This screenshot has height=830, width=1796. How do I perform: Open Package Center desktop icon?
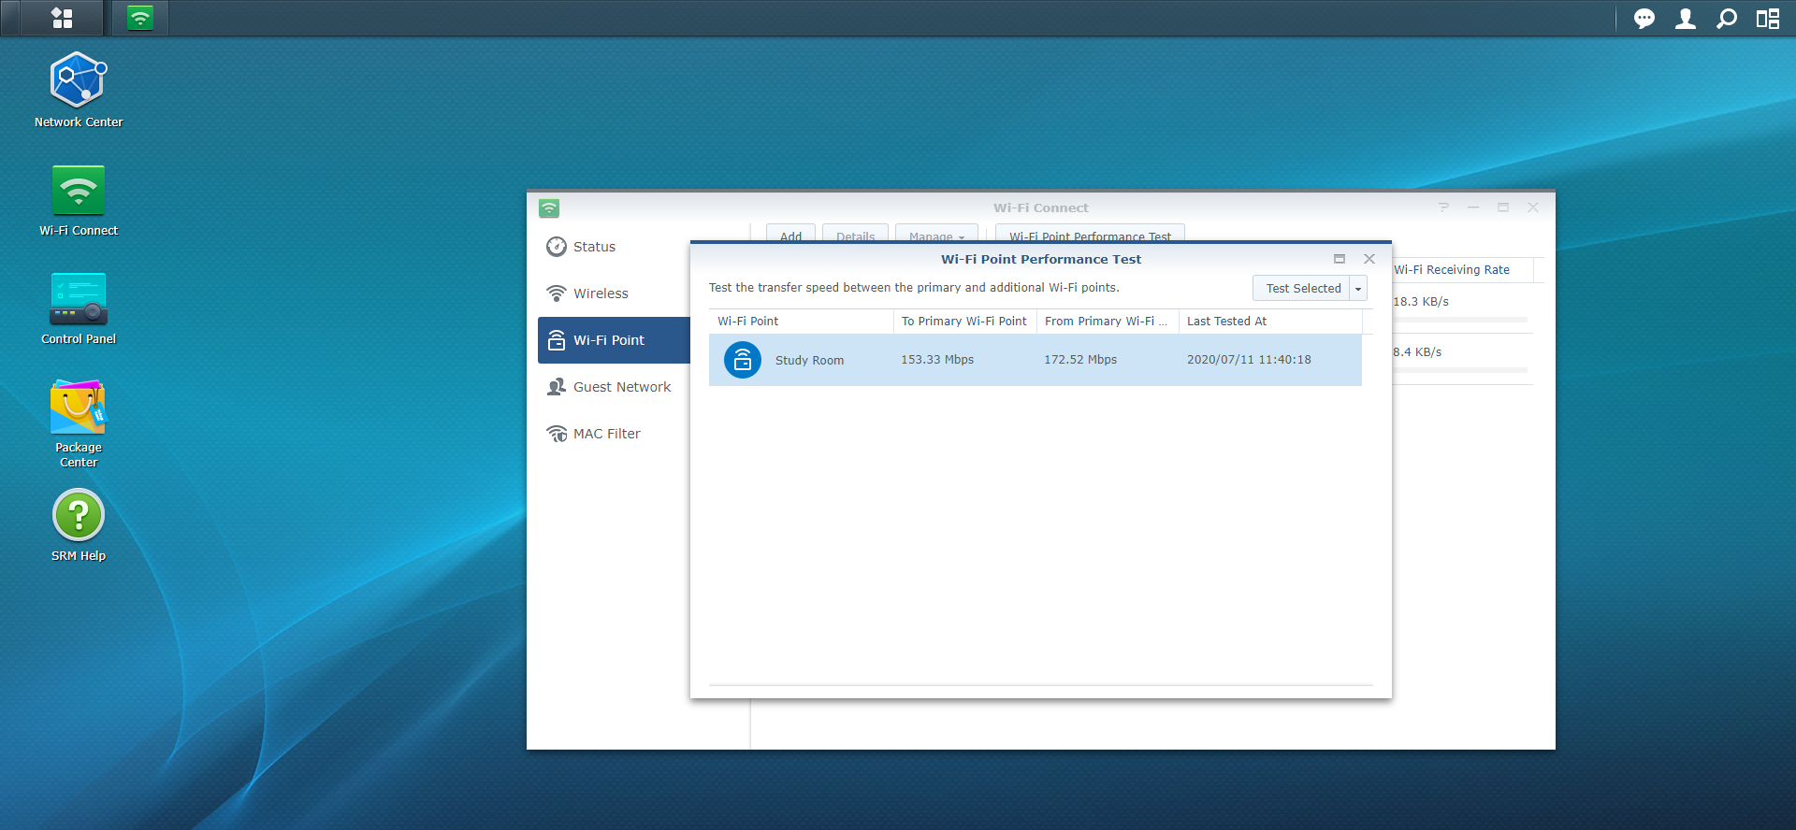pyautogui.click(x=79, y=422)
